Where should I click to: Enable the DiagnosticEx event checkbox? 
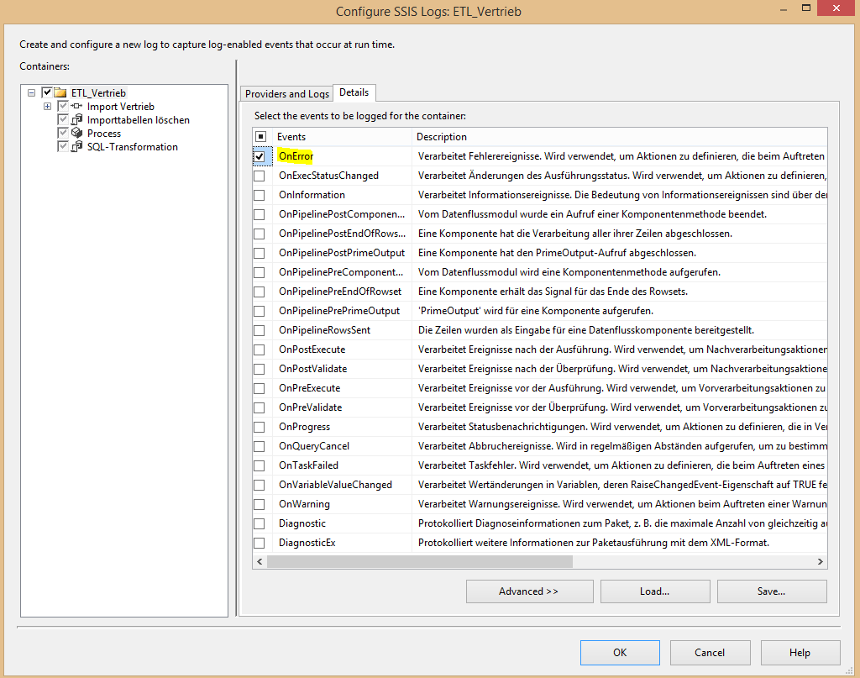pyautogui.click(x=260, y=543)
